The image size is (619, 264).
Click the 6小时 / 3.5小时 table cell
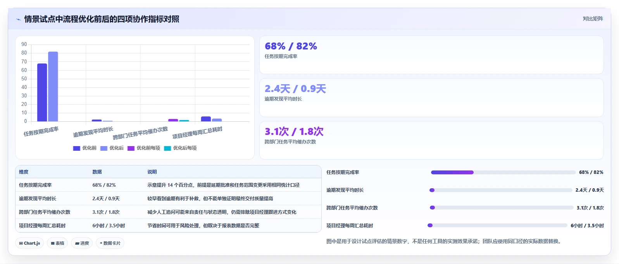click(109, 226)
